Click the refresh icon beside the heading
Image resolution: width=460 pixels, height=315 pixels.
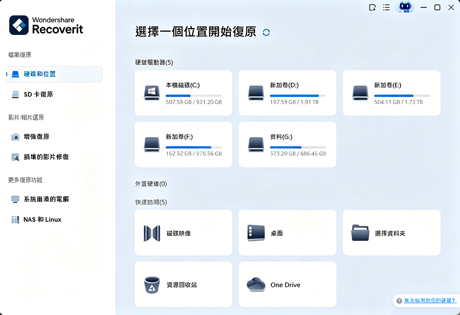pyautogui.click(x=266, y=33)
